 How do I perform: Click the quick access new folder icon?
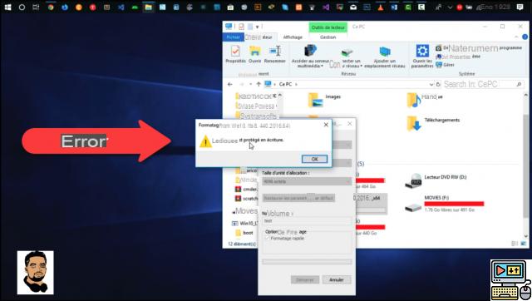click(250, 27)
